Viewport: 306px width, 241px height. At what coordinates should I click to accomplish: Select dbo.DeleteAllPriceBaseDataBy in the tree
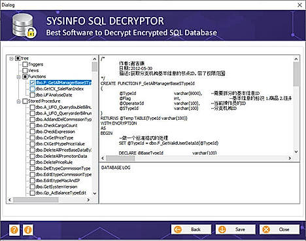(63, 150)
